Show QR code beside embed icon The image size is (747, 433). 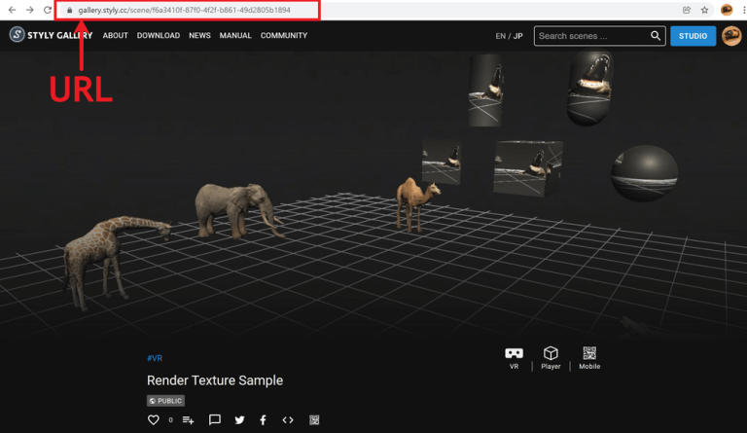click(314, 420)
